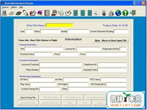This screenshot has width=147, height=110.
Task: Click the Registration Month field
Action: tap(123, 49)
